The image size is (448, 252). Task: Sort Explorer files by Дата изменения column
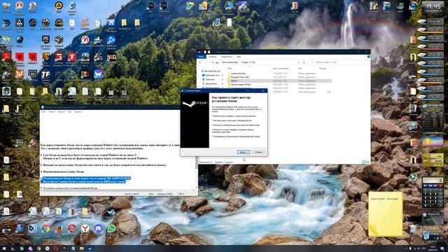pyautogui.click(x=281, y=69)
